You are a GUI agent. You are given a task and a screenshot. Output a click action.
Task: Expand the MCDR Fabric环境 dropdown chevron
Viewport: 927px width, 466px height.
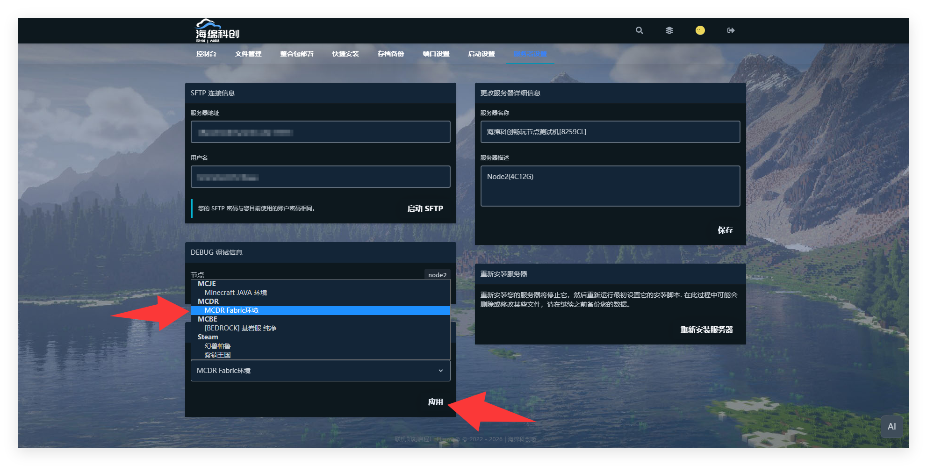pyautogui.click(x=440, y=371)
